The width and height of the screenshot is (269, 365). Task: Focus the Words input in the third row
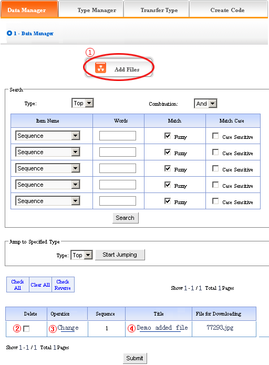click(118, 168)
